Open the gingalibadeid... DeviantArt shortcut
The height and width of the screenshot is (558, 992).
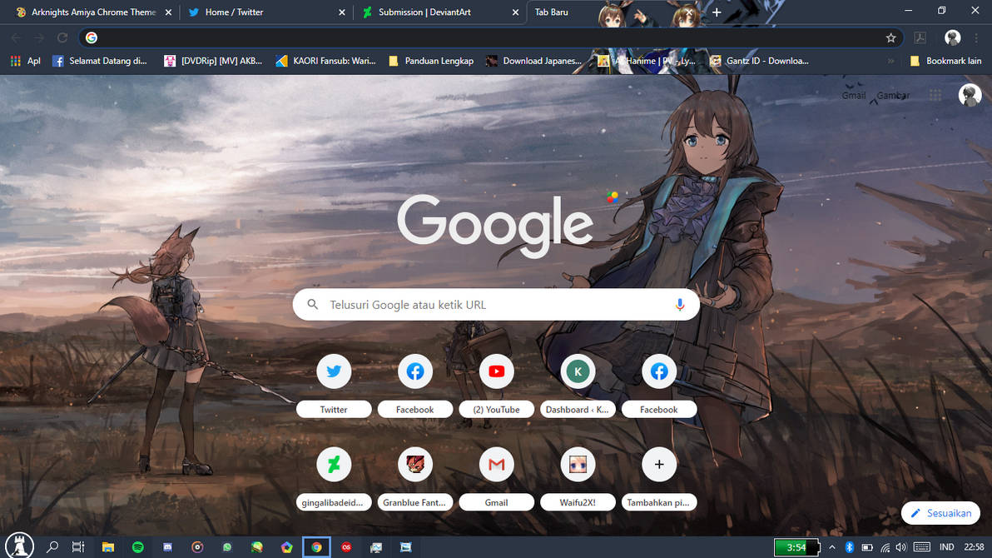click(334, 478)
